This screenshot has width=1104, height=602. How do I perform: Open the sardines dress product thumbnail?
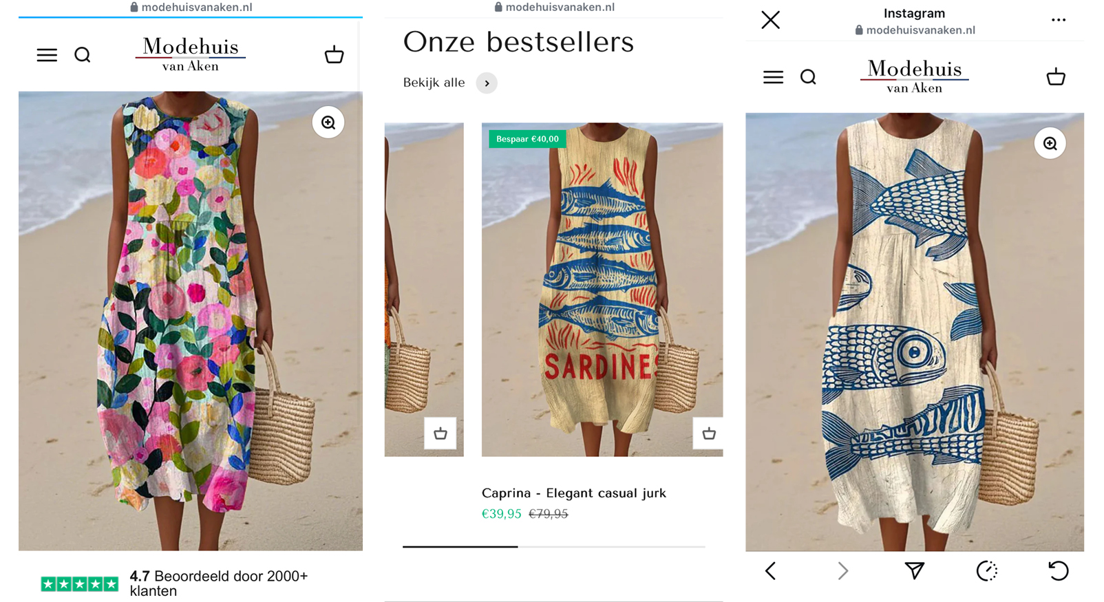602,289
